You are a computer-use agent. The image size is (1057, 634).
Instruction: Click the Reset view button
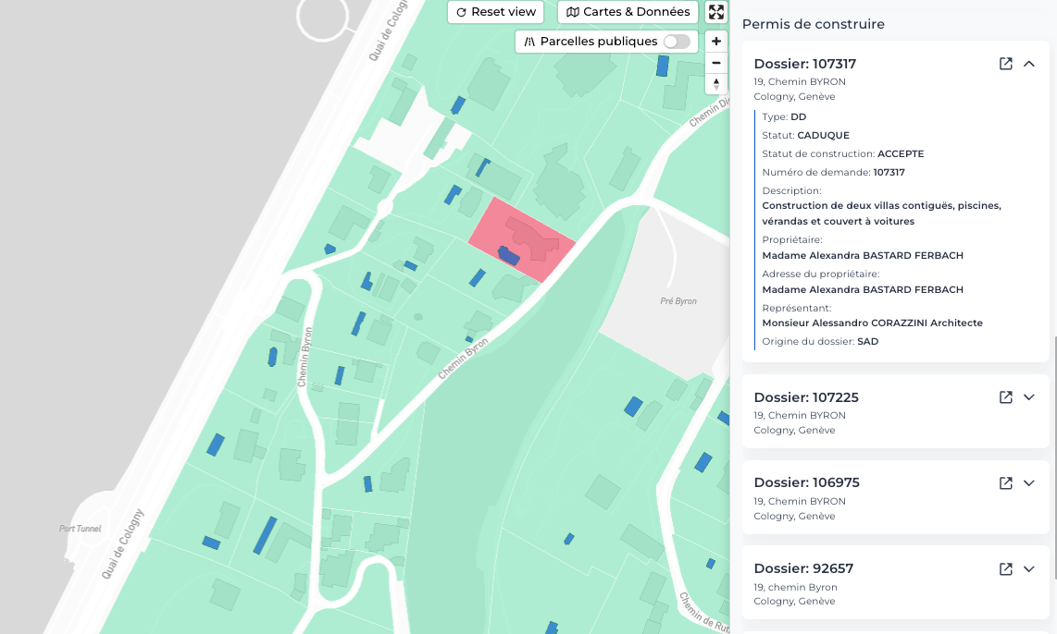coord(495,12)
